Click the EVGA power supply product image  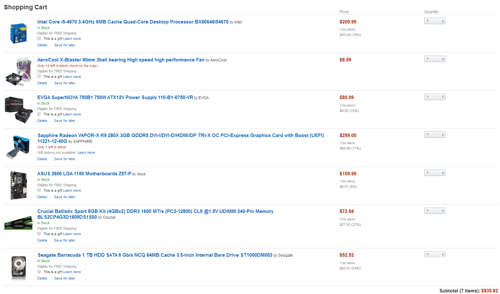click(x=19, y=109)
